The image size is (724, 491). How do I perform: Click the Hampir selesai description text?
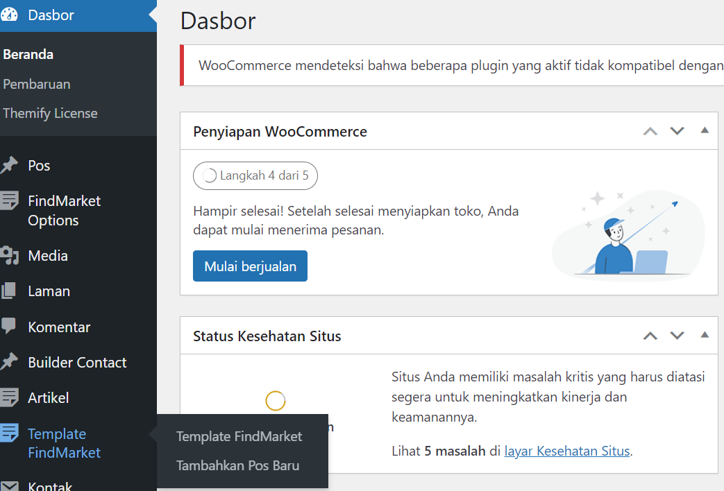point(356,220)
